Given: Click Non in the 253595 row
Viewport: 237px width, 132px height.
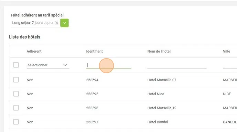Looking at the screenshot, I should tap(30, 94).
